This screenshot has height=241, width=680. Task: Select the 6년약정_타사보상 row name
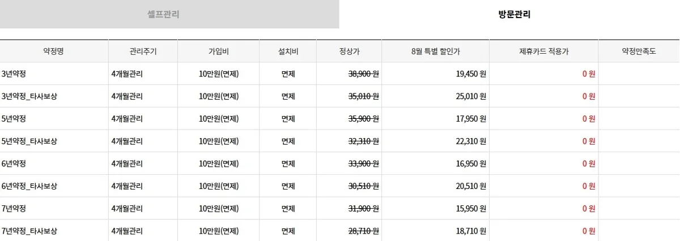(x=29, y=186)
